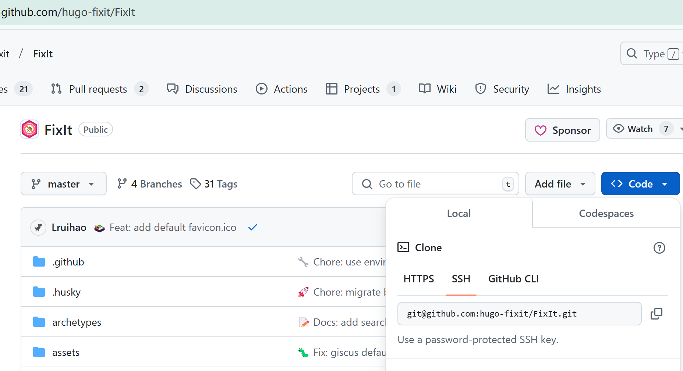Click the FixIt repository title

tap(59, 130)
